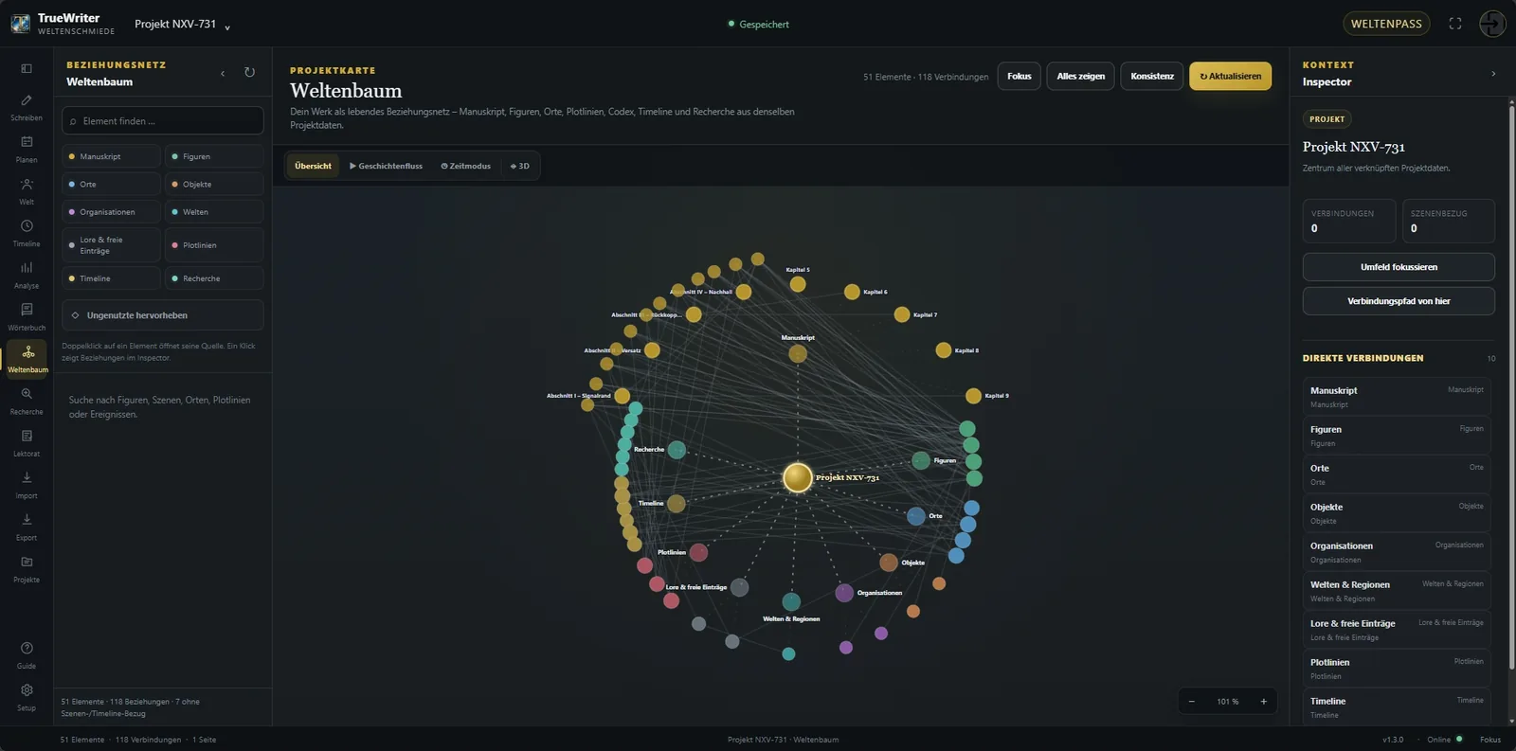This screenshot has height=751, width=1516.
Task: Open Recherche in the left sidebar
Action: (x=27, y=401)
